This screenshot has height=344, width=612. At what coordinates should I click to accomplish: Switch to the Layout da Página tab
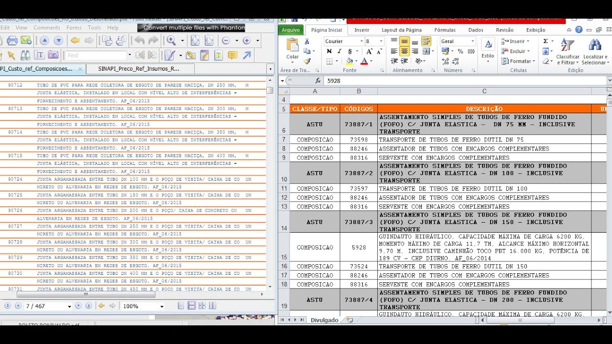point(402,30)
